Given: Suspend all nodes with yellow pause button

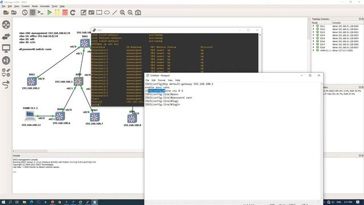Looking at the screenshot, I should [57, 13].
